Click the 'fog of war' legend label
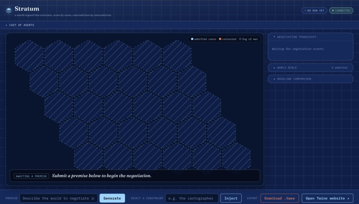 tap(250, 39)
